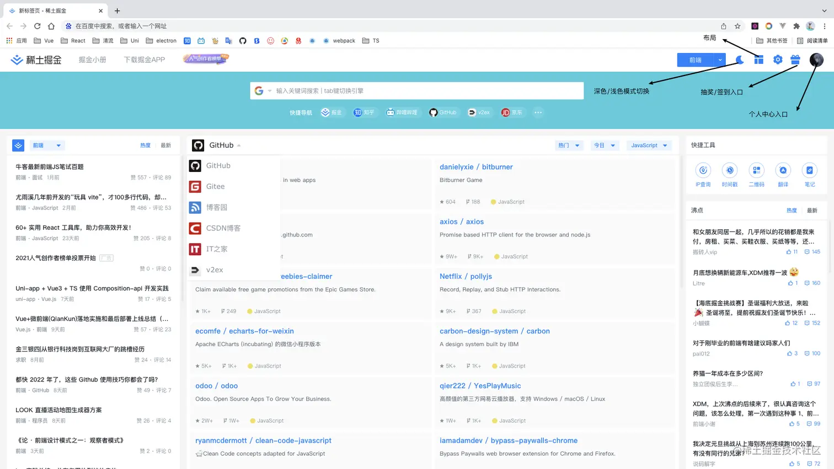Open settings gear icon in header

[778, 60]
